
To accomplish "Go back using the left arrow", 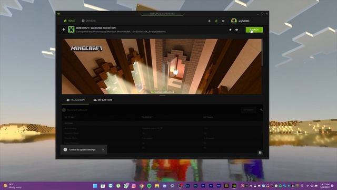I will (64, 30).
